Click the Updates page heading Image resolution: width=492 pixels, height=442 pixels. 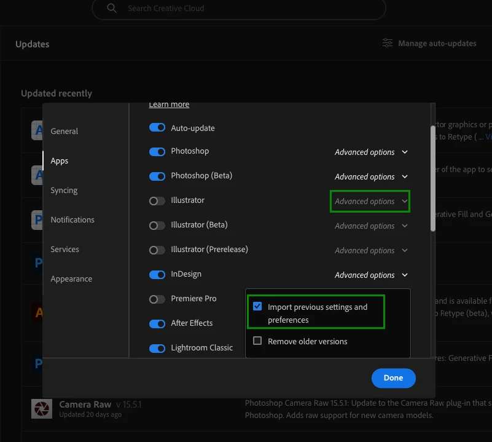pos(33,44)
